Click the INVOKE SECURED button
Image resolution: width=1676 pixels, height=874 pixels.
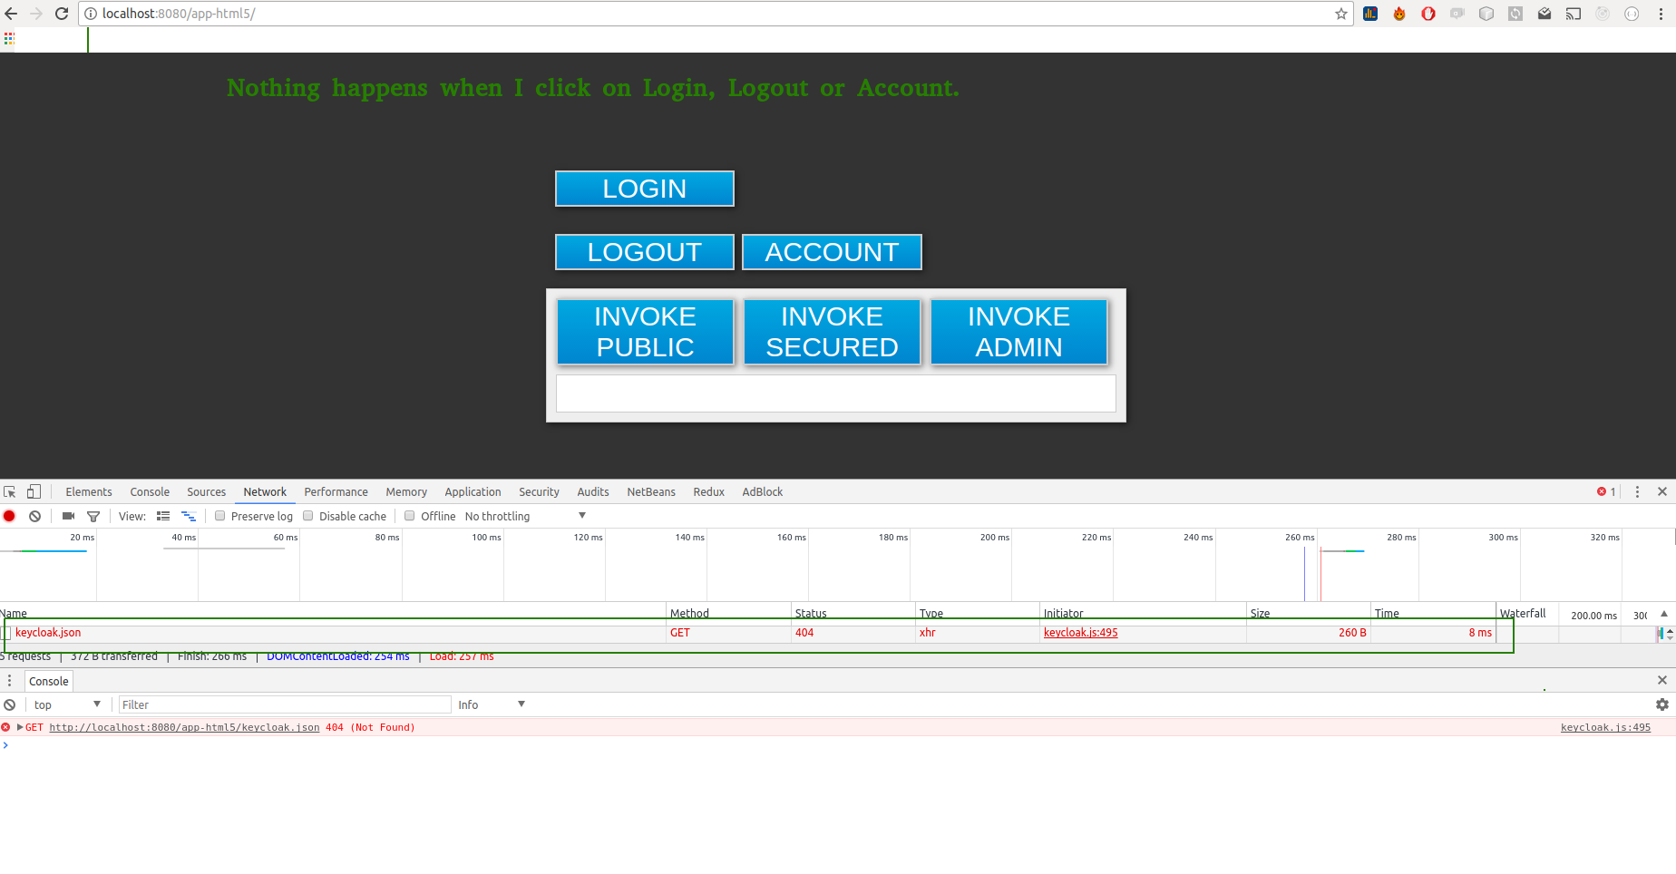click(x=832, y=332)
